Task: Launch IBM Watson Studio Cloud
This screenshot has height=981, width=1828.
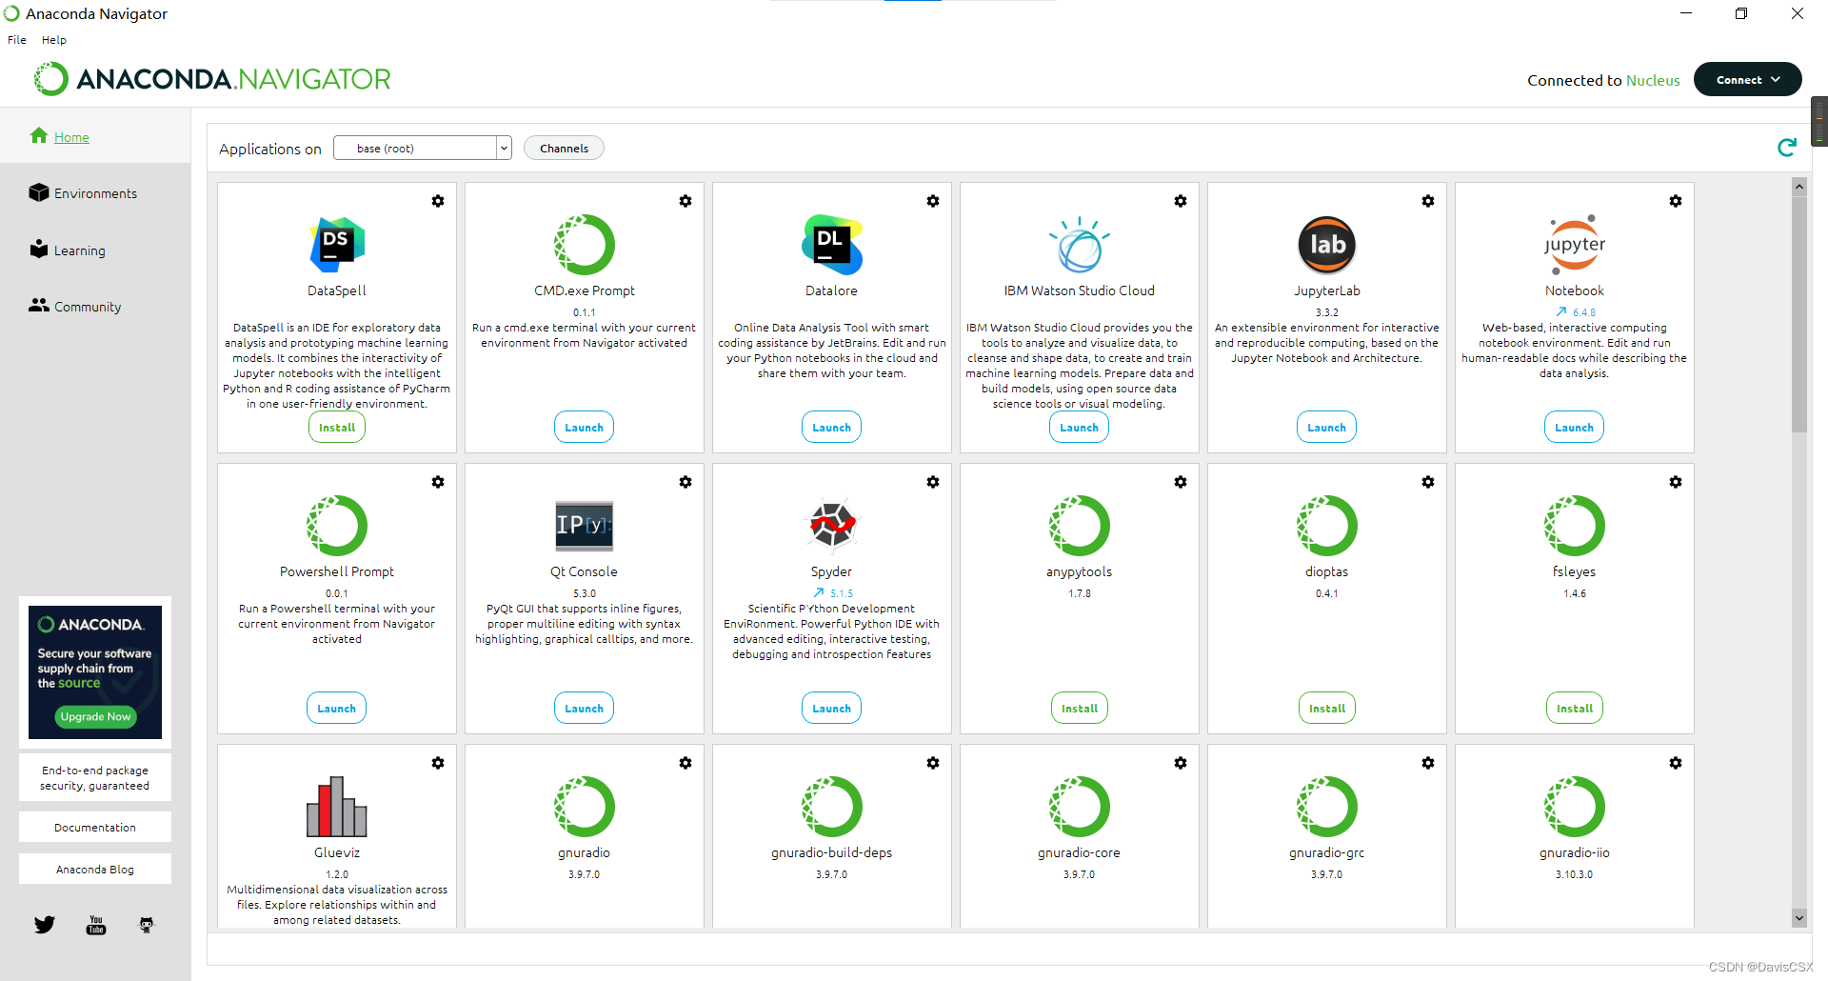Action: click(1080, 428)
